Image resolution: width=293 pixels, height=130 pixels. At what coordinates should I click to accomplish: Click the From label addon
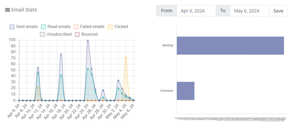tap(167, 11)
